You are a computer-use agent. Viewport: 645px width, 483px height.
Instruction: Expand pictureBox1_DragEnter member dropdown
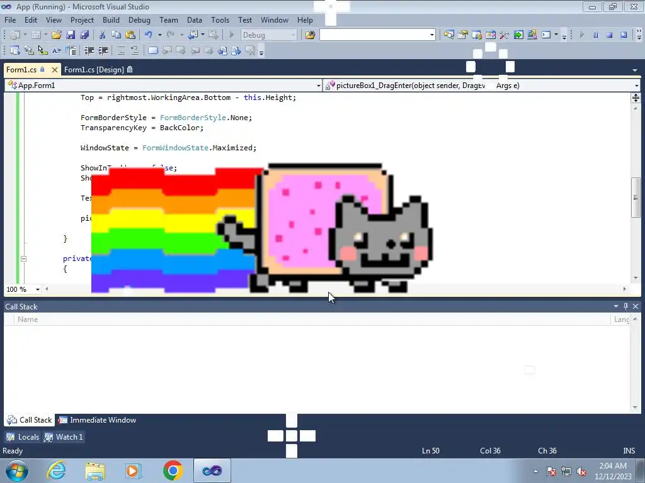(636, 86)
